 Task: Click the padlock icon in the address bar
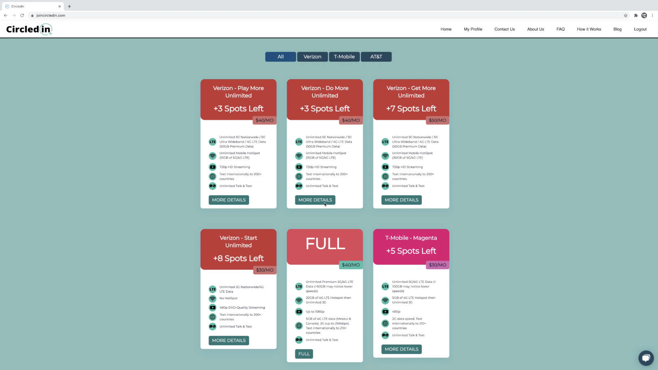(32, 15)
